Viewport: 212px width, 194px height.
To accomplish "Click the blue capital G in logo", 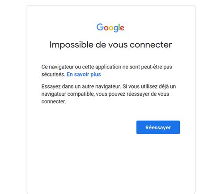I will pos(100,27).
